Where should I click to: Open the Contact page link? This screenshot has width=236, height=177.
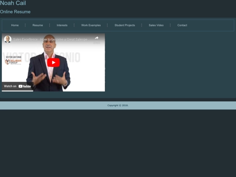(182, 25)
